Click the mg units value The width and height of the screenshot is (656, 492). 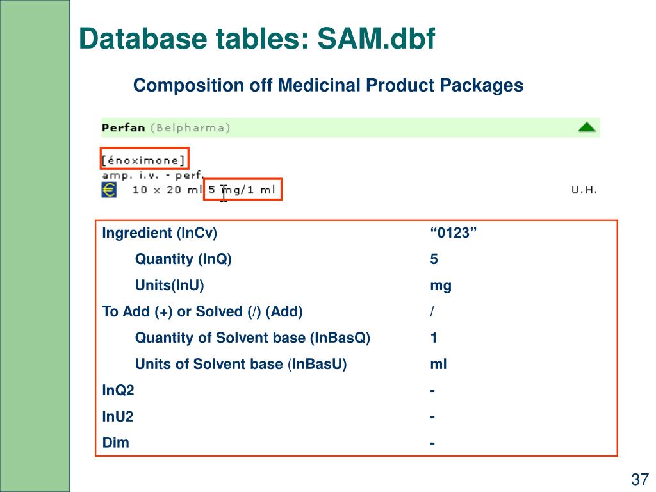(441, 285)
